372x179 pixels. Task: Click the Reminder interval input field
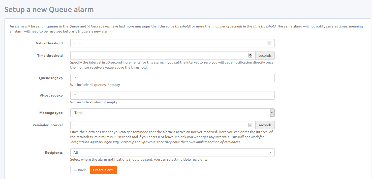coord(163,125)
